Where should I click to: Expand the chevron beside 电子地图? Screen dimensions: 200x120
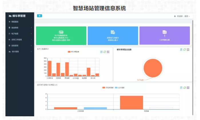31,34
